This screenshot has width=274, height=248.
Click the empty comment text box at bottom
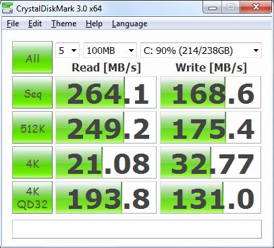click(x=137, y=229)
